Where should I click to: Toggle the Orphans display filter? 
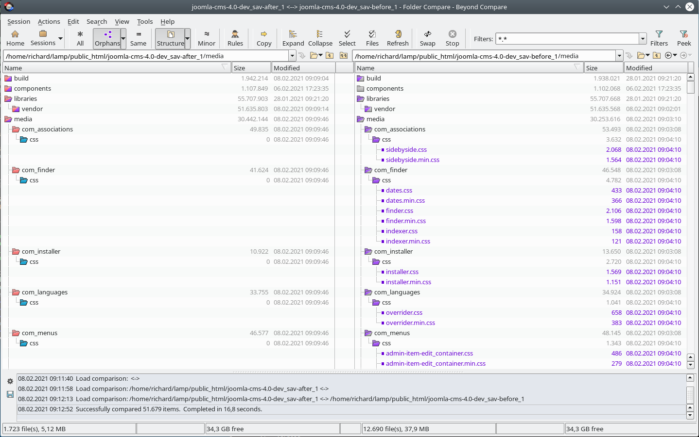point(107,38)
